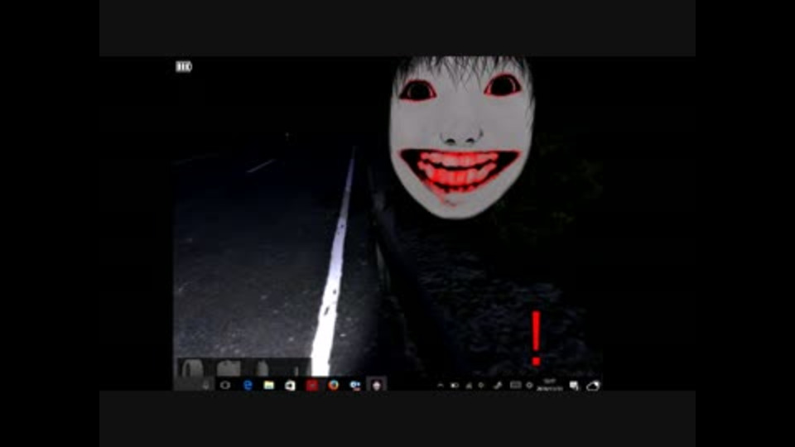
Task: Open the red app icon in taskbar
Action: 312,385
